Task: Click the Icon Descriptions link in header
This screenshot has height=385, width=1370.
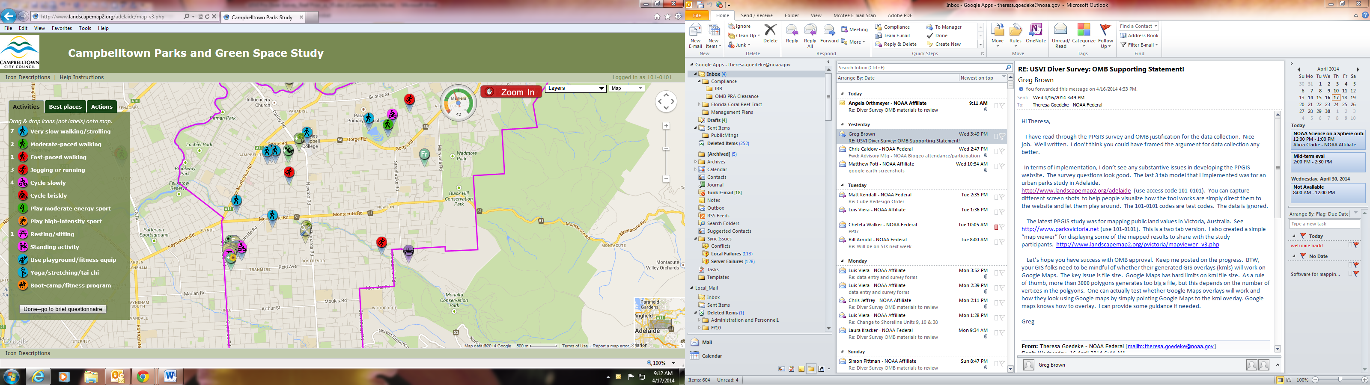Action: click(x=28, y=77)
